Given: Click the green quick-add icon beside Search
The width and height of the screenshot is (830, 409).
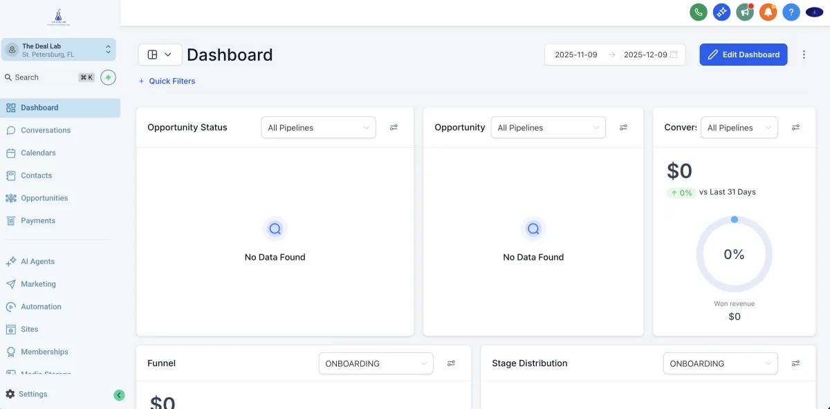Looking at the screenshot, I should (x=108, y=77).
